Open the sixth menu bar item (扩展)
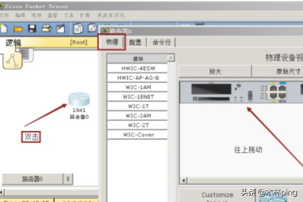Image resolution: width=303 pixels, height=202 pixels. click(x=85, y=15)
